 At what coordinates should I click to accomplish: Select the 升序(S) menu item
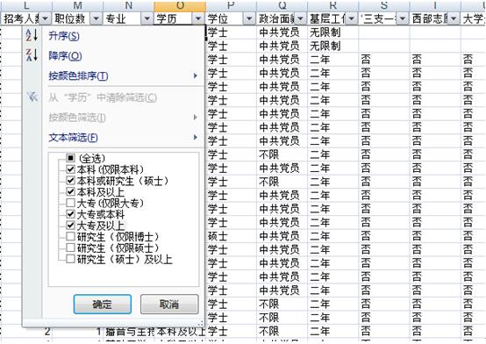(x=64, y=36)
